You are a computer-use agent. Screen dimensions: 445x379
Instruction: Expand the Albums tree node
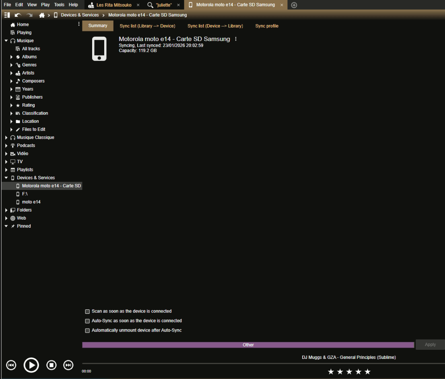point(12,57)
